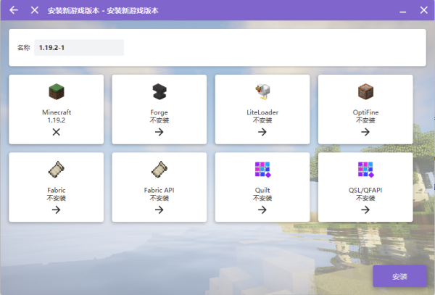Close the install page using the X beside the back arrow
This screenshot has width=435, height=295.
(35, 10)
